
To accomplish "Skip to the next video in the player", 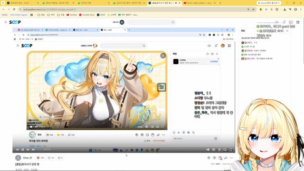I will pyautogui.click(x=28, y=150).
